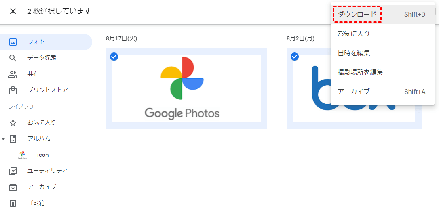Screen dimensions: 439x214
Task: Uncheck the Google Photos image checkmark
Action: pyautogui.click(x=114, y=57)
